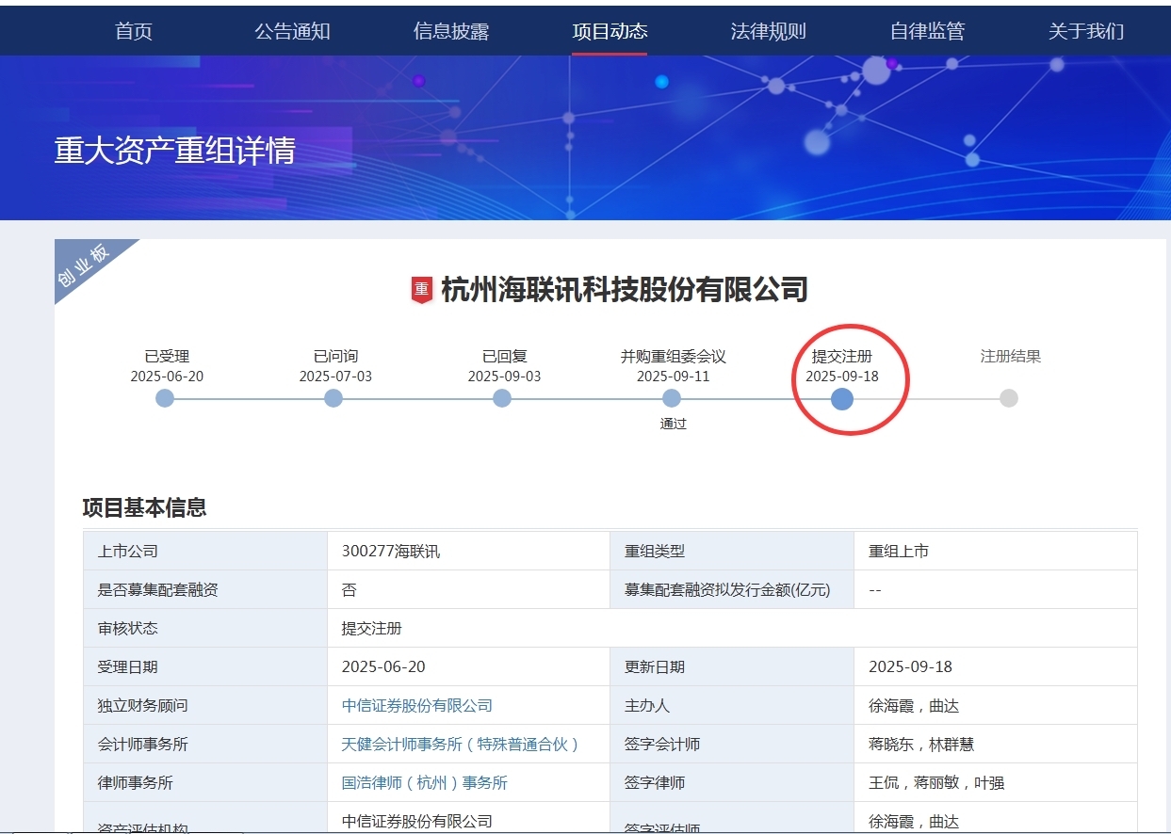Viewport: 1171px width, 834px height.
Task: Click the 重组上市 value cell
Action: pyautogui.click(x=995, y=551)
